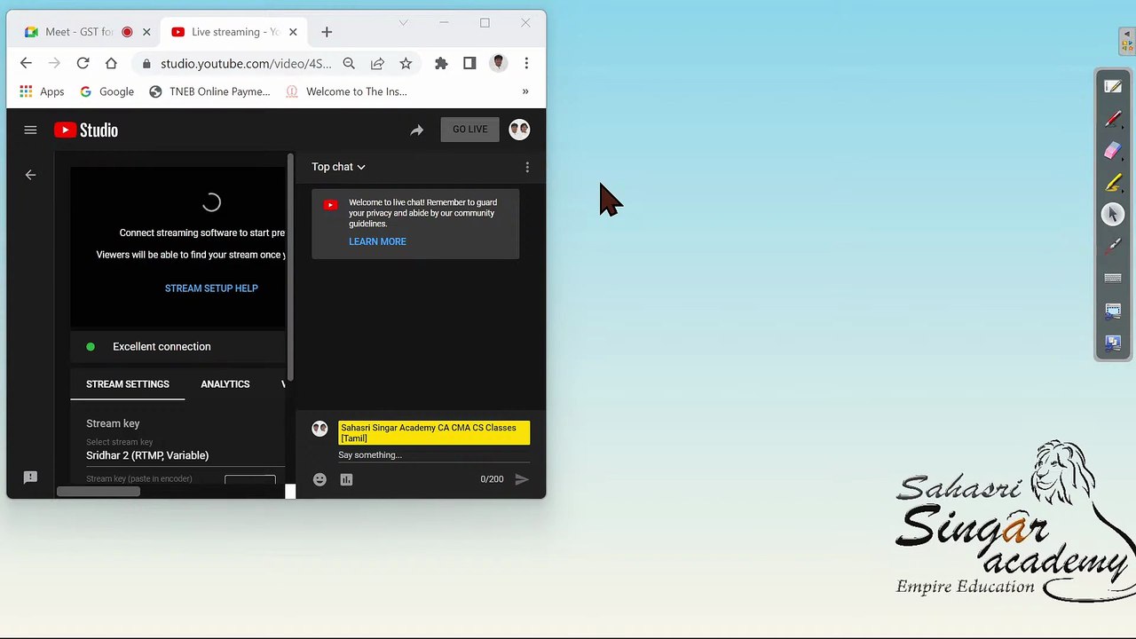Select the pointer arrow tool
This screenshot has width=1136, height=639.
point(1113,215)
